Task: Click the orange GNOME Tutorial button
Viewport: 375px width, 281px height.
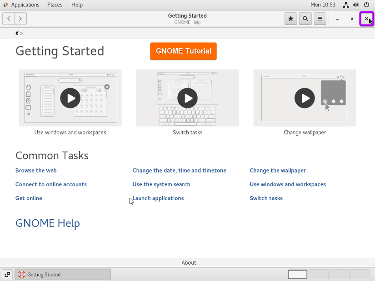Action: coord(184,51)
